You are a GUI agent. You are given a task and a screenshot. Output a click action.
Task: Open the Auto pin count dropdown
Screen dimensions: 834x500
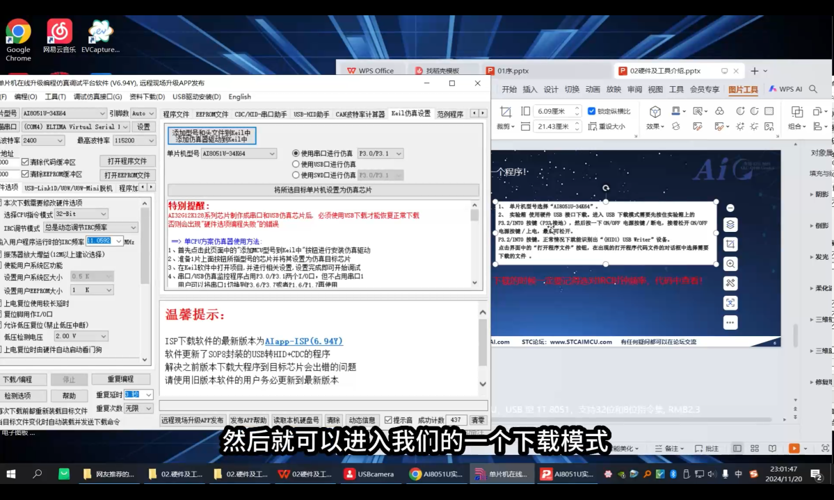[x=143, y=113]
